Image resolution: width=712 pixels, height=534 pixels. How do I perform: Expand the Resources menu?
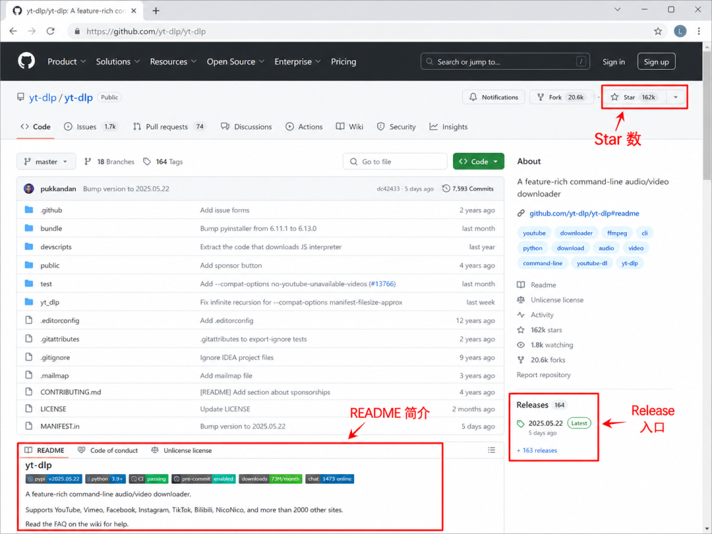pyautogui.click(x=173, y=61)
